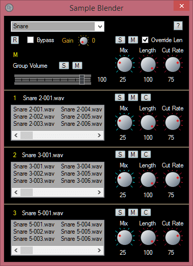Screen dimensions: 193x266
Task: Select Snare 5-006.wav in the list
Action: click(81, 239)
